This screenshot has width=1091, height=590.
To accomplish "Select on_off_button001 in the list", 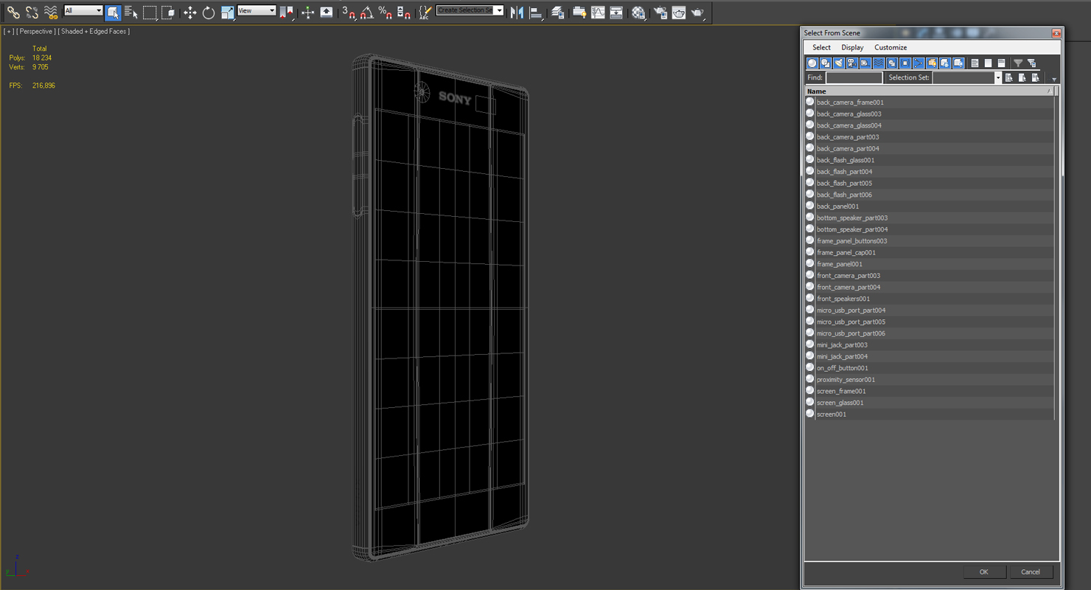I will click(x=929, y=368).
